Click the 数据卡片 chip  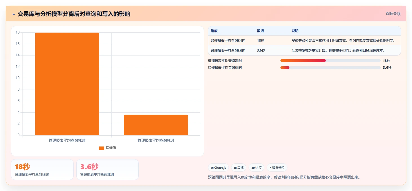[x=277, y=168]
